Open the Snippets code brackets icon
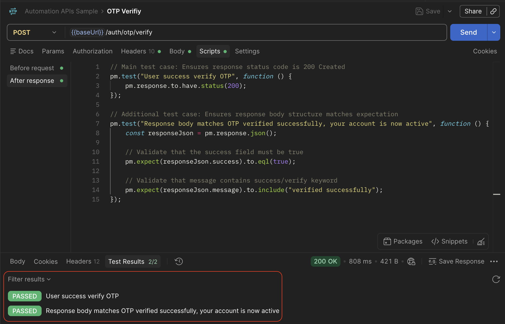 coord(435,241)
